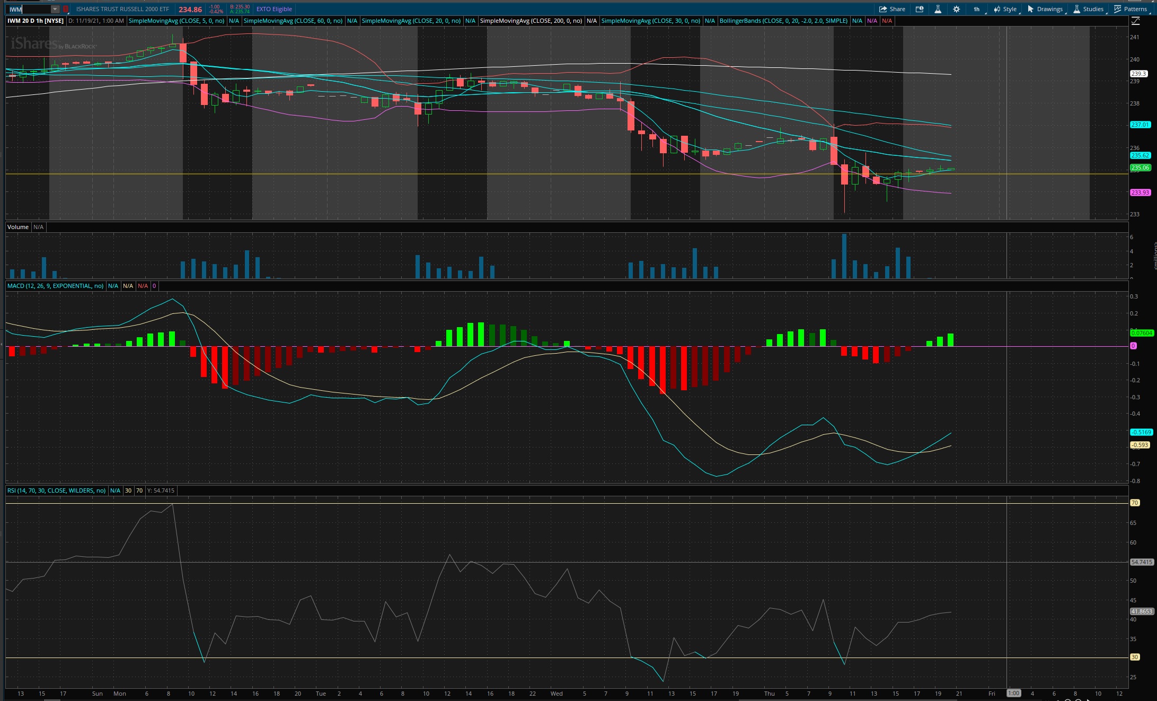Click the MACD (12, 26, 9, EXPONENTIAL) study label
Image resolution: width=1157 pixels, height=701 pixels.
click(55, 286)
